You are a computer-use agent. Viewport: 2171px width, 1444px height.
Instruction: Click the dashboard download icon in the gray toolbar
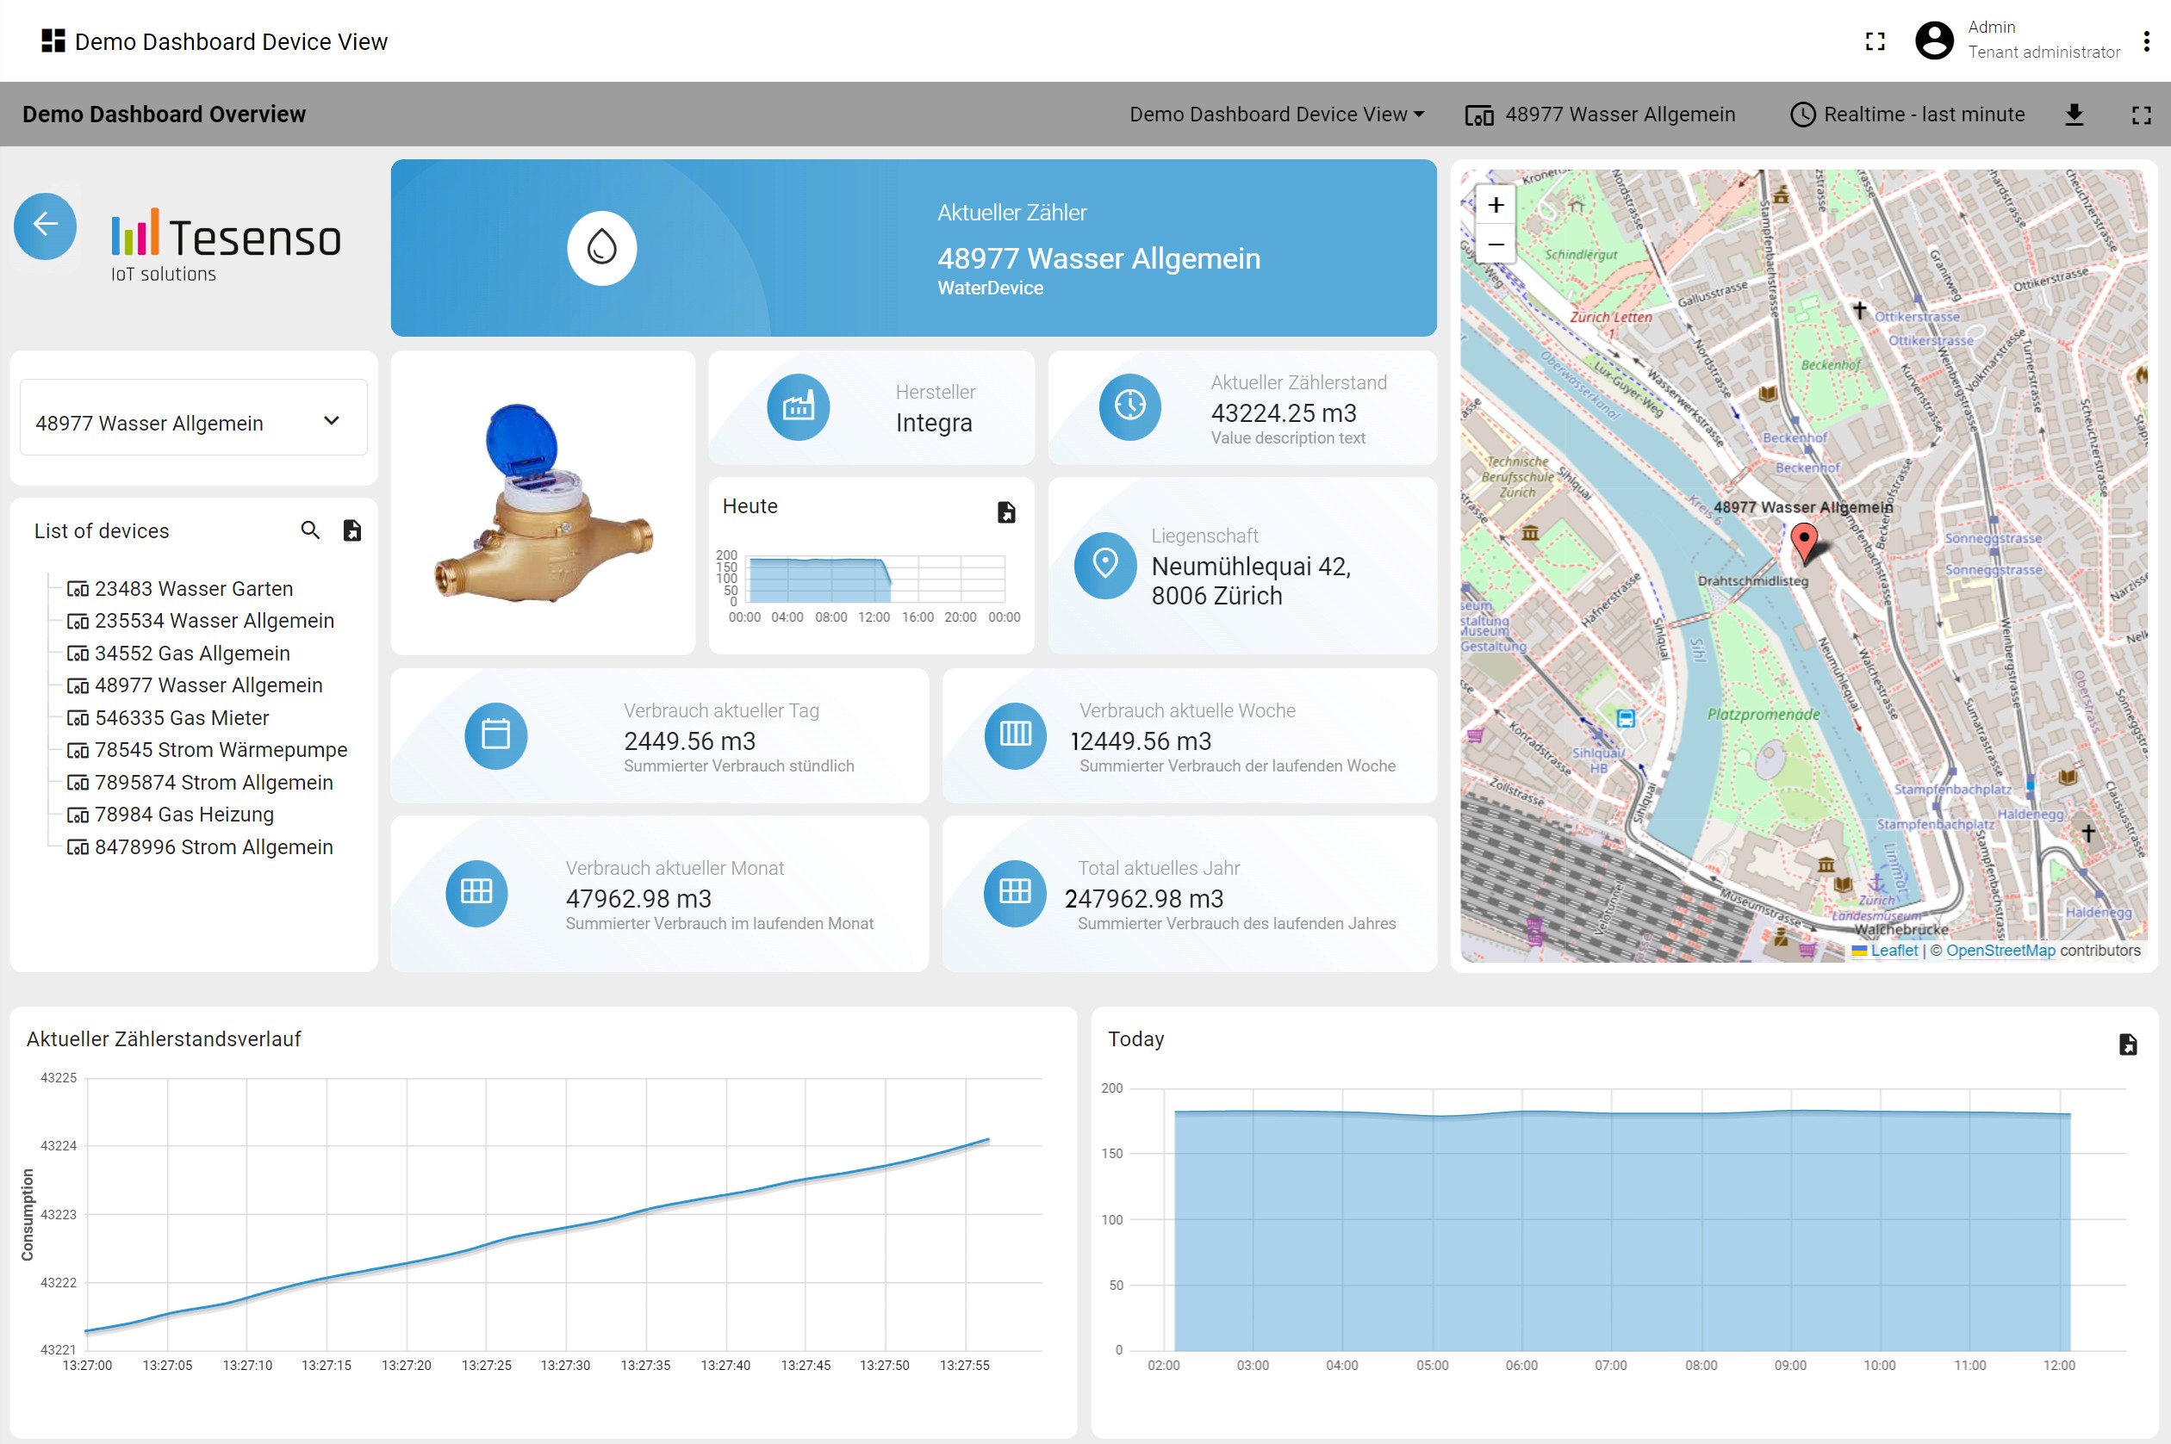(2074, 115)
